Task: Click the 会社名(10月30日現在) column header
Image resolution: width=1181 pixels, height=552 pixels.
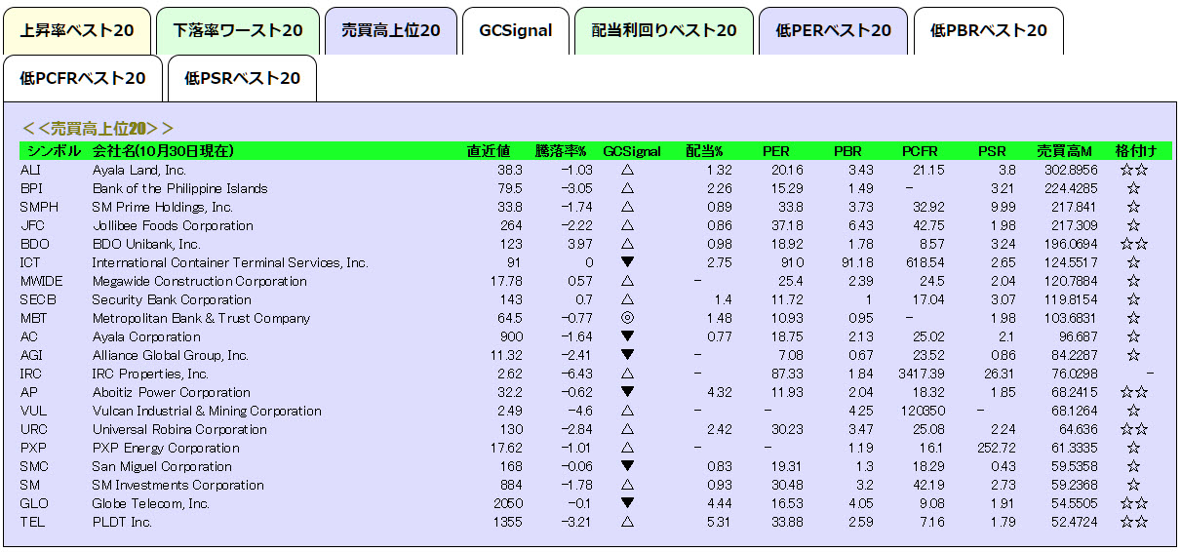Action: coord(163,151)
